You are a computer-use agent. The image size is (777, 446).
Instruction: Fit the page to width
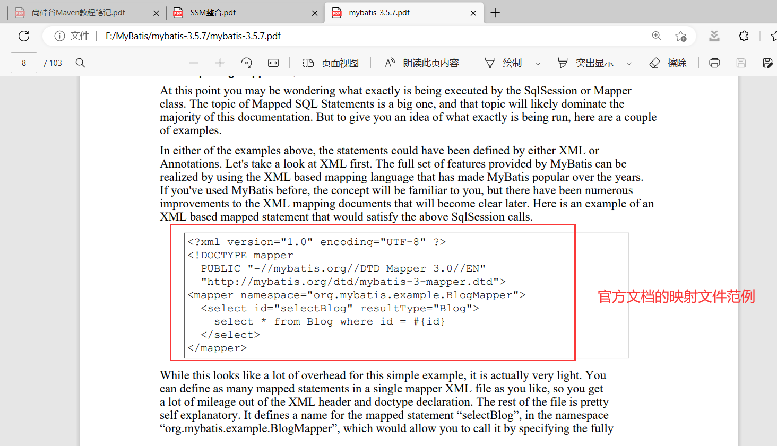(273, 63)
